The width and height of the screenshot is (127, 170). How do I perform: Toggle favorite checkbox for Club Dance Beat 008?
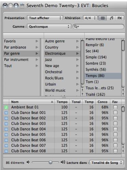coord(115,151)
